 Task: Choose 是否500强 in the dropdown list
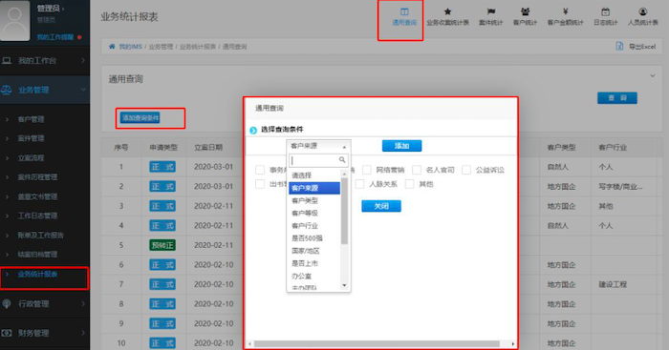coord(314,238)
